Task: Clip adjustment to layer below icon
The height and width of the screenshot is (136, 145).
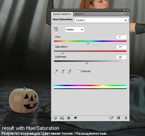Action: click(69, 118)
